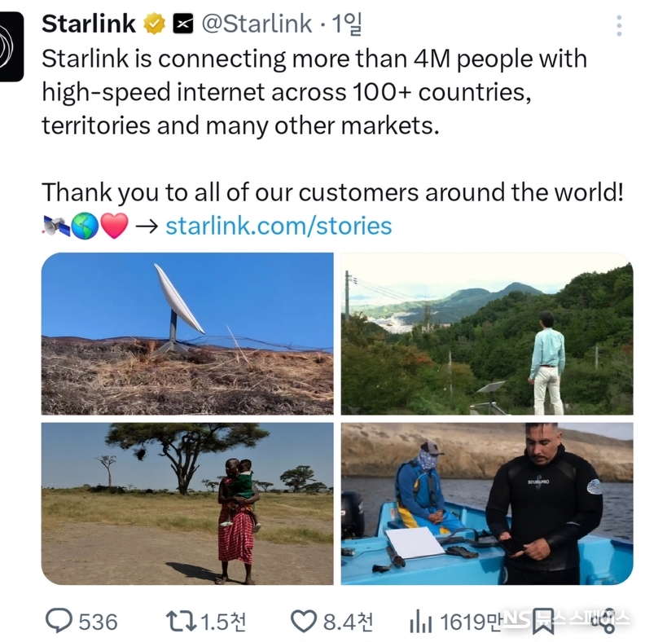This screenshot has width=645, height=642.
Task: Click the black X affiliate badge
Action: click(x=182, y=24)
